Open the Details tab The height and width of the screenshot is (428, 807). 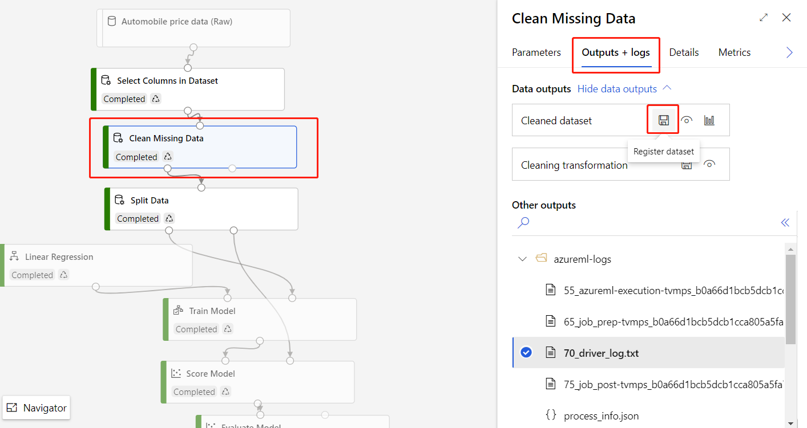pyautogui.click(x=684, y=52)
